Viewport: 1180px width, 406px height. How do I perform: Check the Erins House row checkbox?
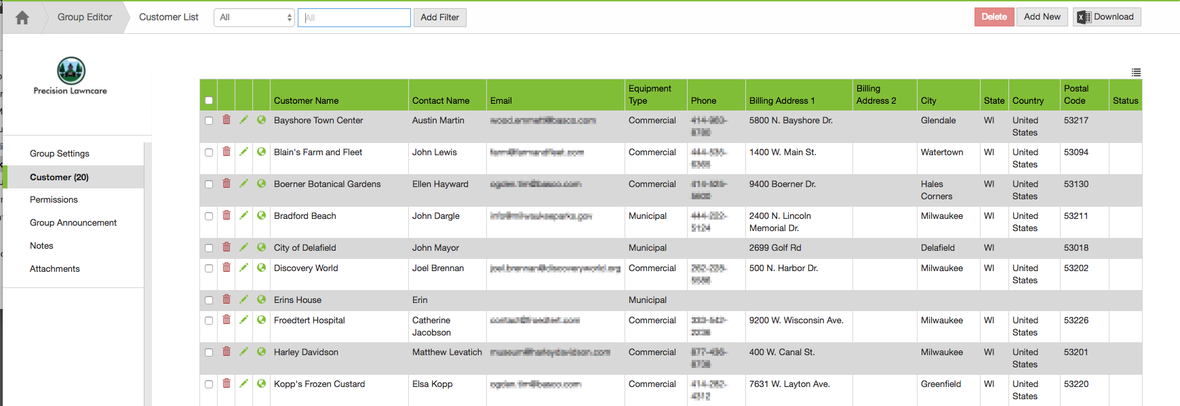click(x=209, y=300)
